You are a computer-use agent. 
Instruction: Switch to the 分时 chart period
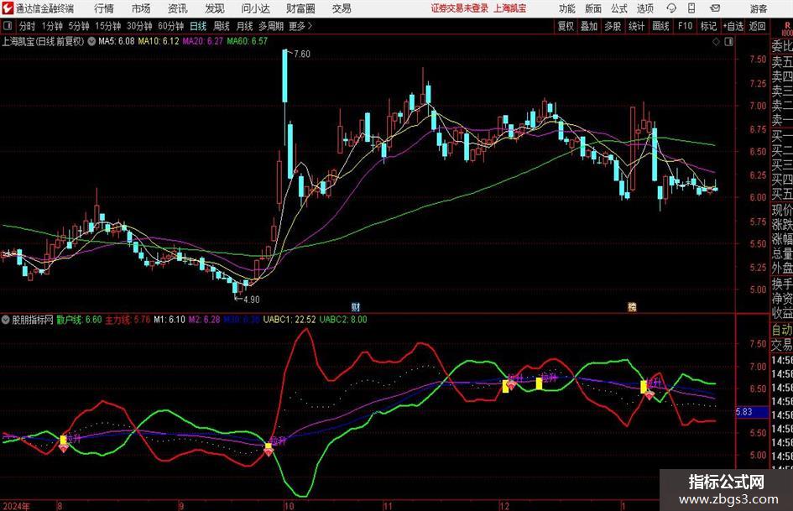28,26
